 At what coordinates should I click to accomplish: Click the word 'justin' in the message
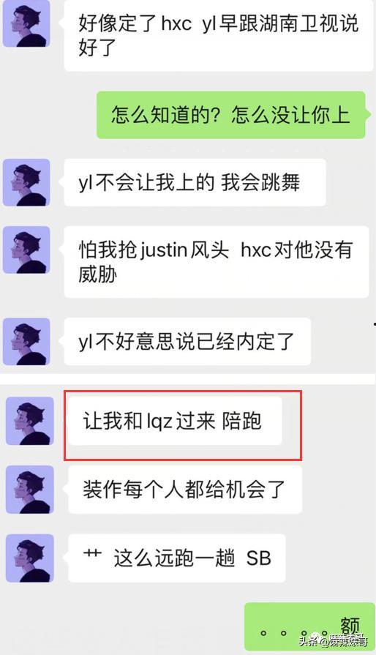pyautogui.click(x=164, y=250)
